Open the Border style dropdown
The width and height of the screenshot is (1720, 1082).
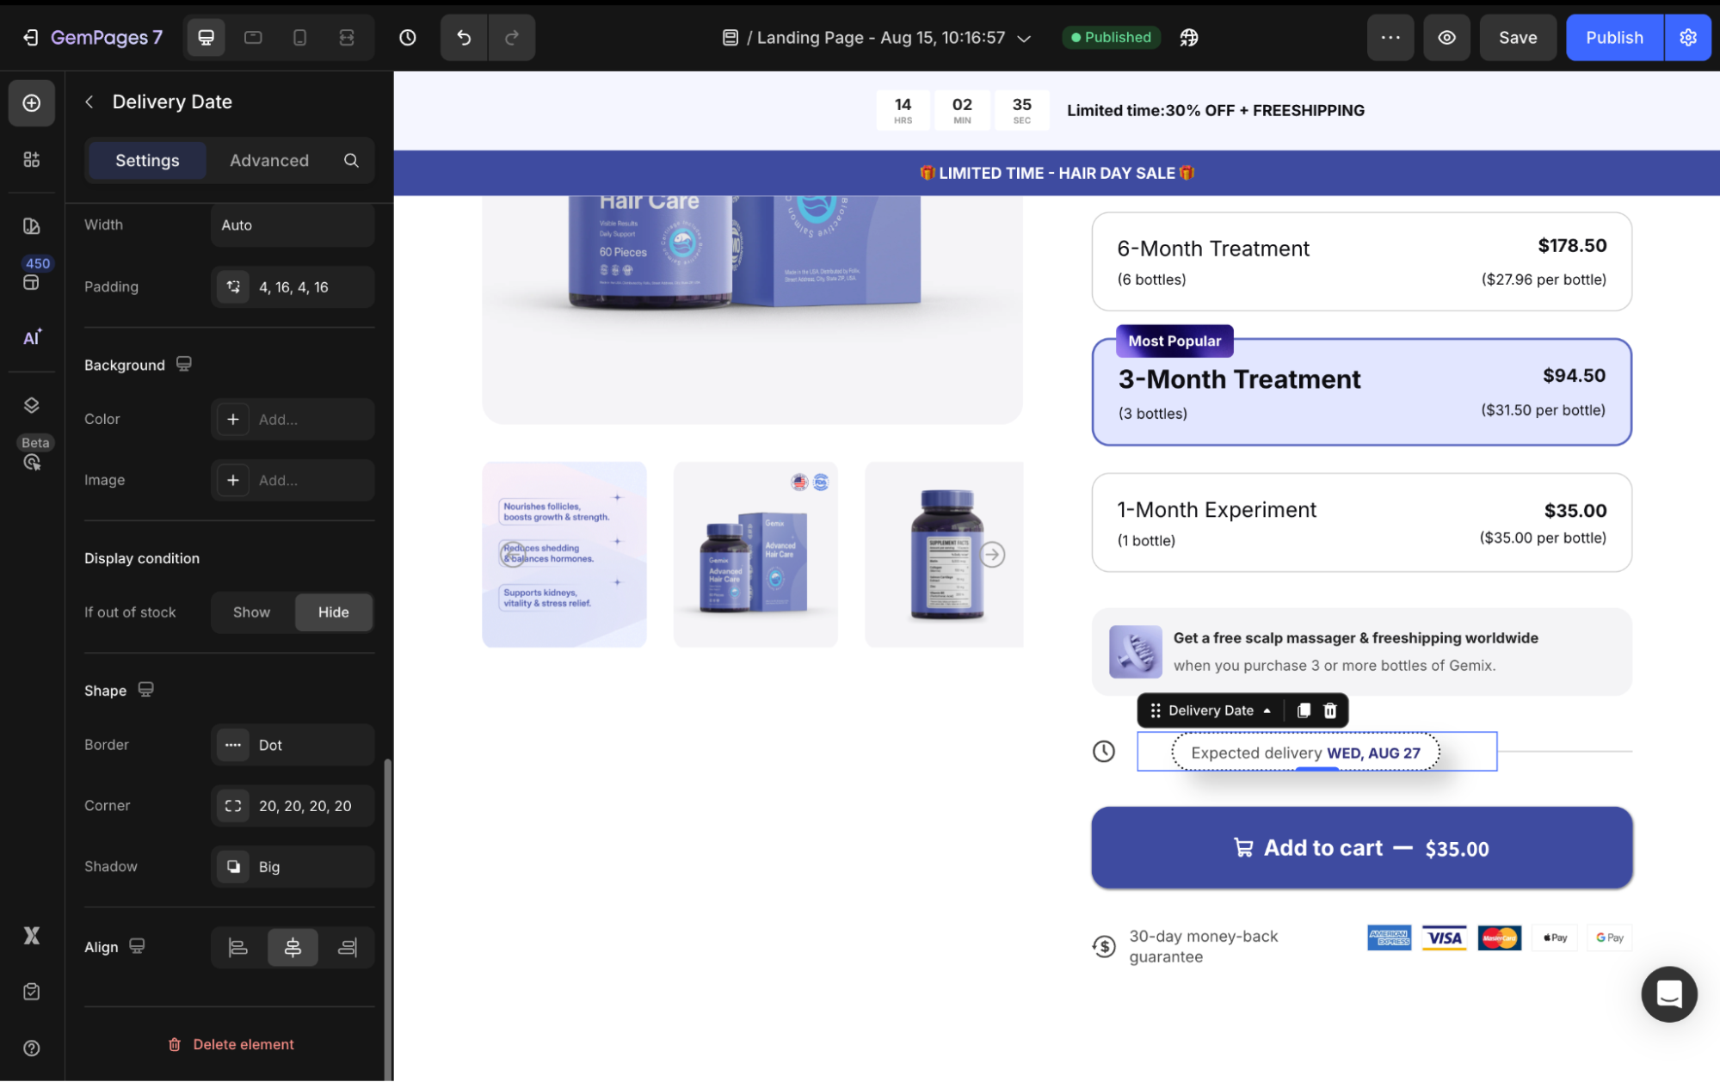293,745
